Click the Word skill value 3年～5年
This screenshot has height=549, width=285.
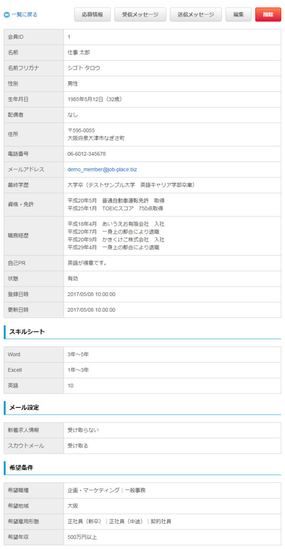tap(78, 354)
